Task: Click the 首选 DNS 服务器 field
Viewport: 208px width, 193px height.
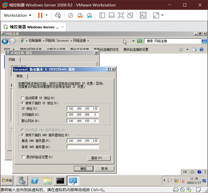Action: [83, 141]
